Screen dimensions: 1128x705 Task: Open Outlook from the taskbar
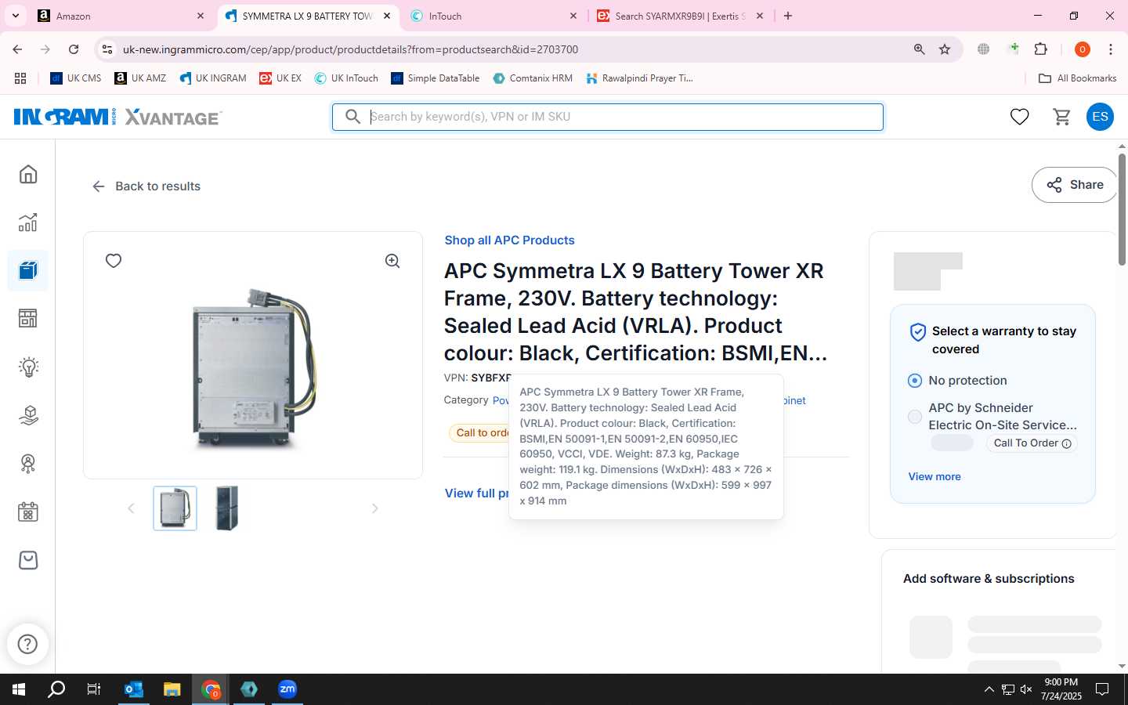pos(134,689)
